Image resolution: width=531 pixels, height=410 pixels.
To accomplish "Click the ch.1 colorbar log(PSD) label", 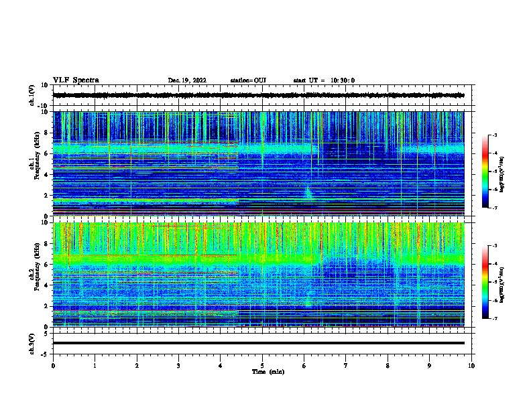I will [501, 174].
